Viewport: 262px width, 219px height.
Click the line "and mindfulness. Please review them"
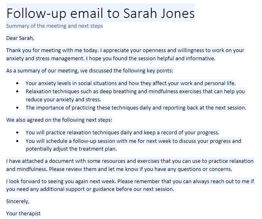[119, 169]
